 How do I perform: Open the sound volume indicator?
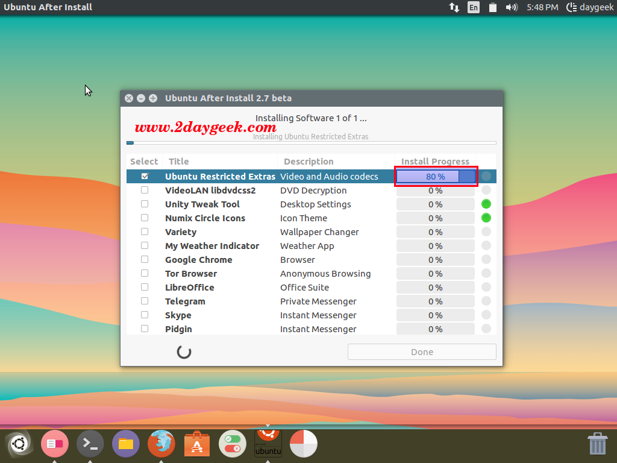[512, 7]
